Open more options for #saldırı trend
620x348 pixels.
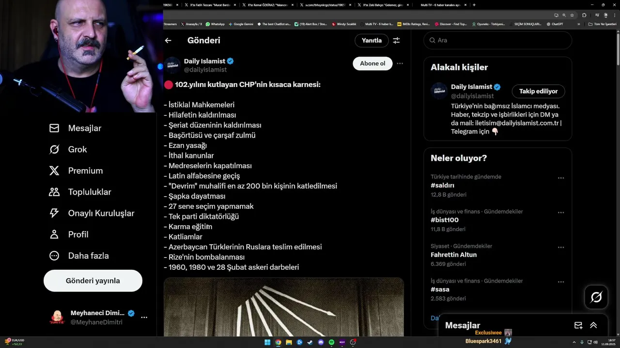point(561,178)
